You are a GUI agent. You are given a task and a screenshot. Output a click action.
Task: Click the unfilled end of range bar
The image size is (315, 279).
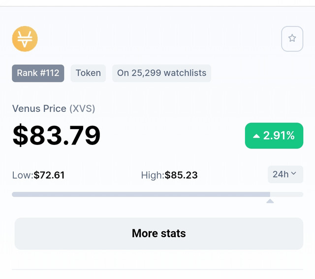point(286,194)
